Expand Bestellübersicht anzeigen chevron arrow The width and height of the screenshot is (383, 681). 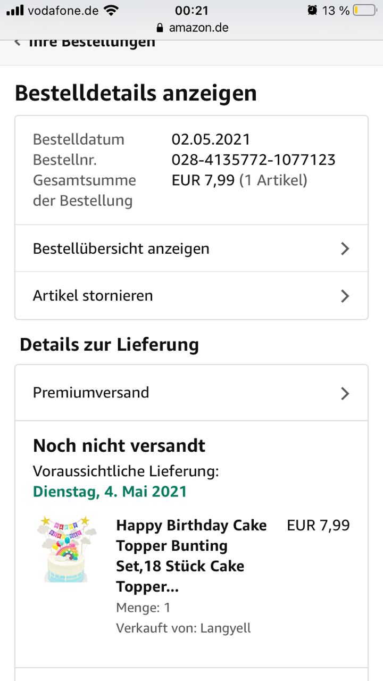pos(345,248)
